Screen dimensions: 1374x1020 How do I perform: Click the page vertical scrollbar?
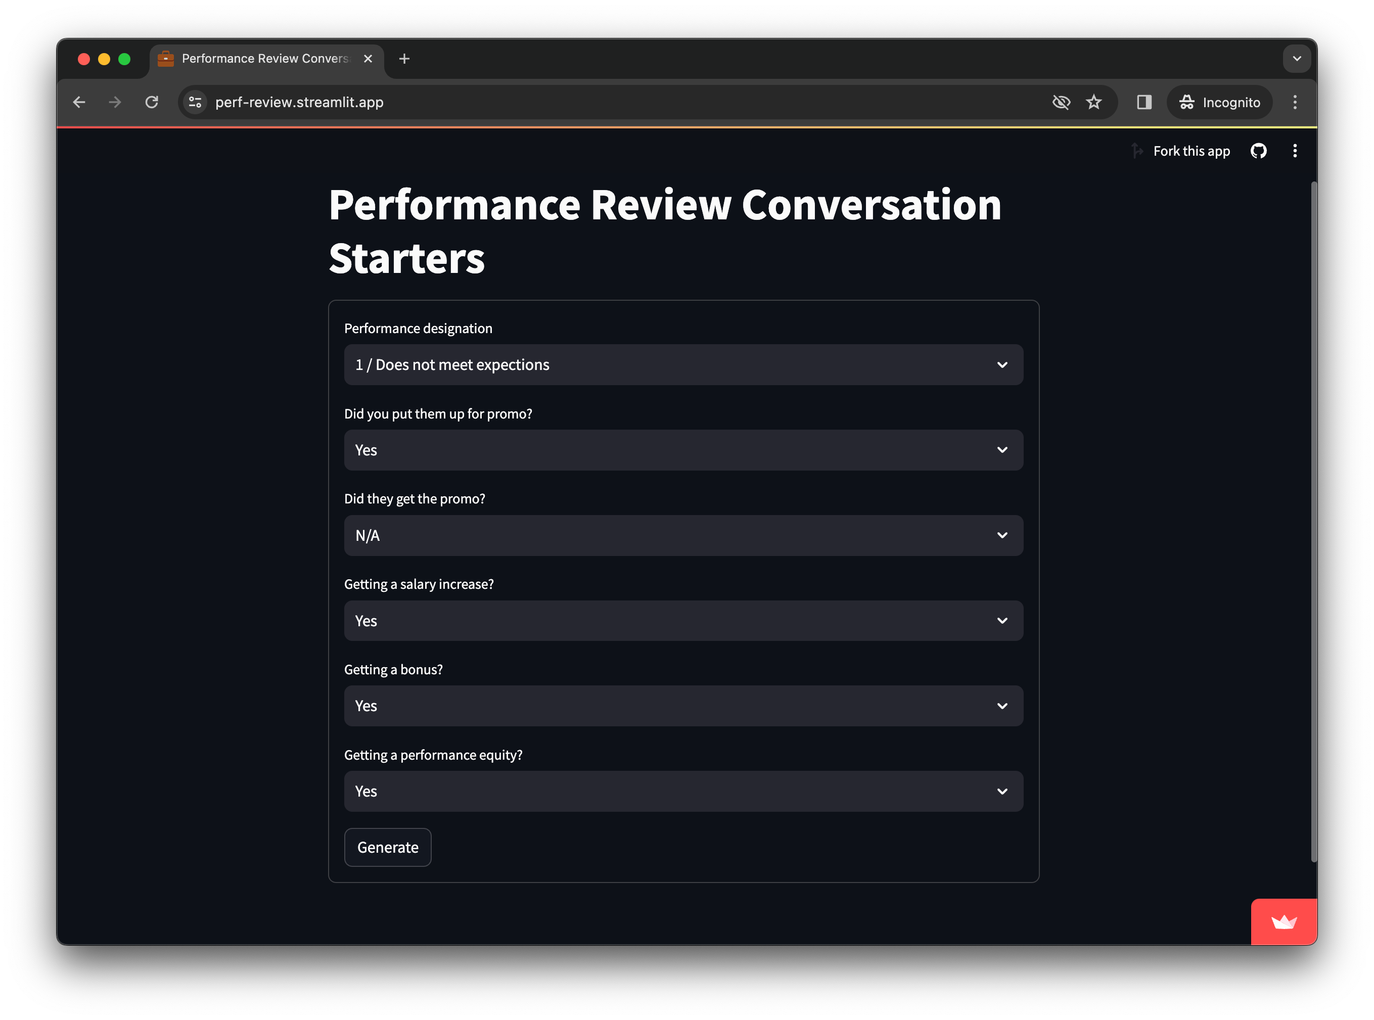click(x=1313, y=521)
